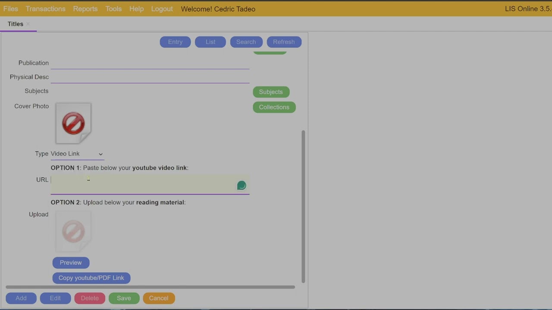Click the List button
Viewport: 552px width, 310px height.
coord(210,42)
